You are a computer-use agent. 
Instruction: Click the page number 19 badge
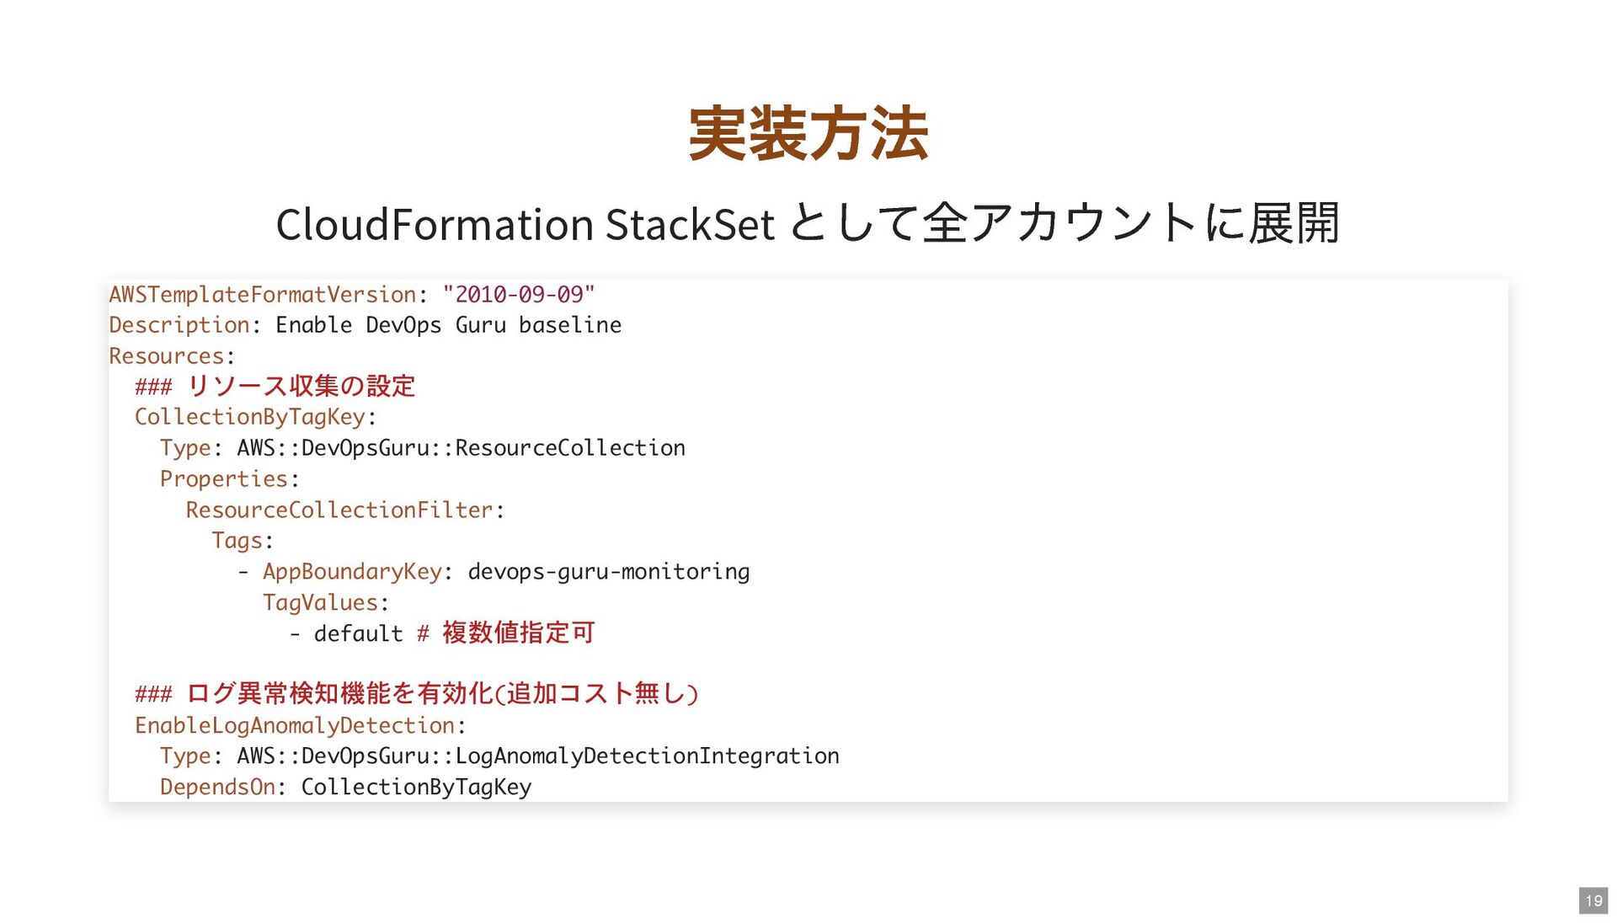tap(1593, 900)
